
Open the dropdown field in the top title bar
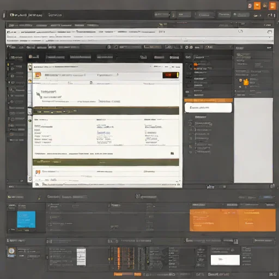162,15
